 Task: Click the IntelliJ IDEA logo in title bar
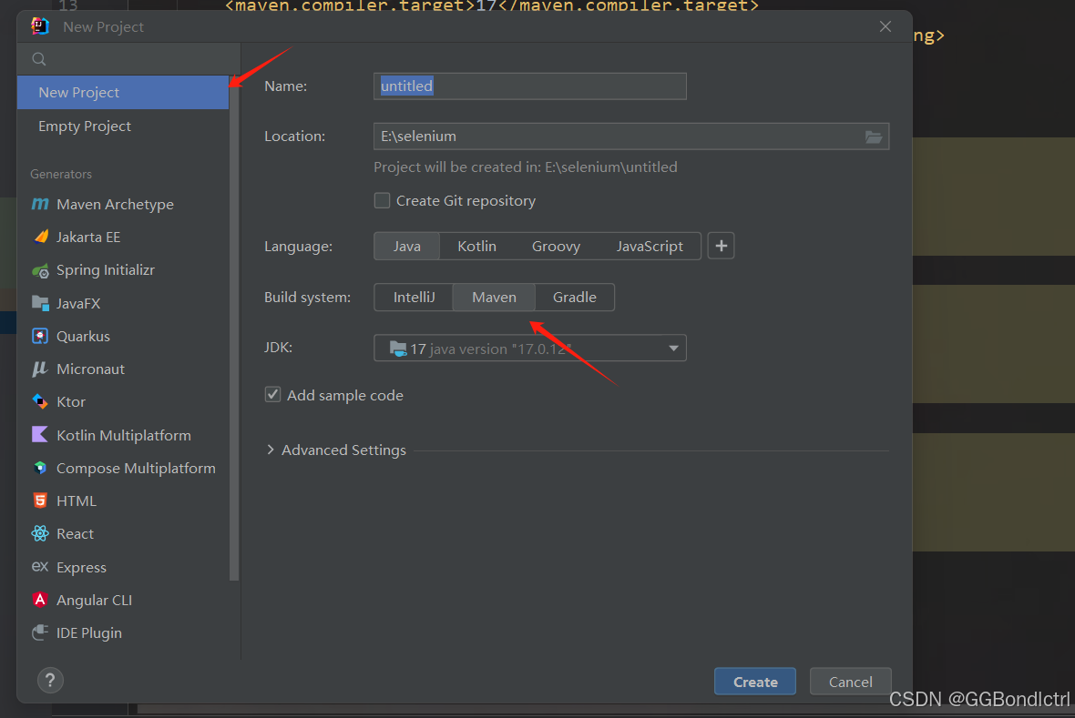[x=40, y=26]
